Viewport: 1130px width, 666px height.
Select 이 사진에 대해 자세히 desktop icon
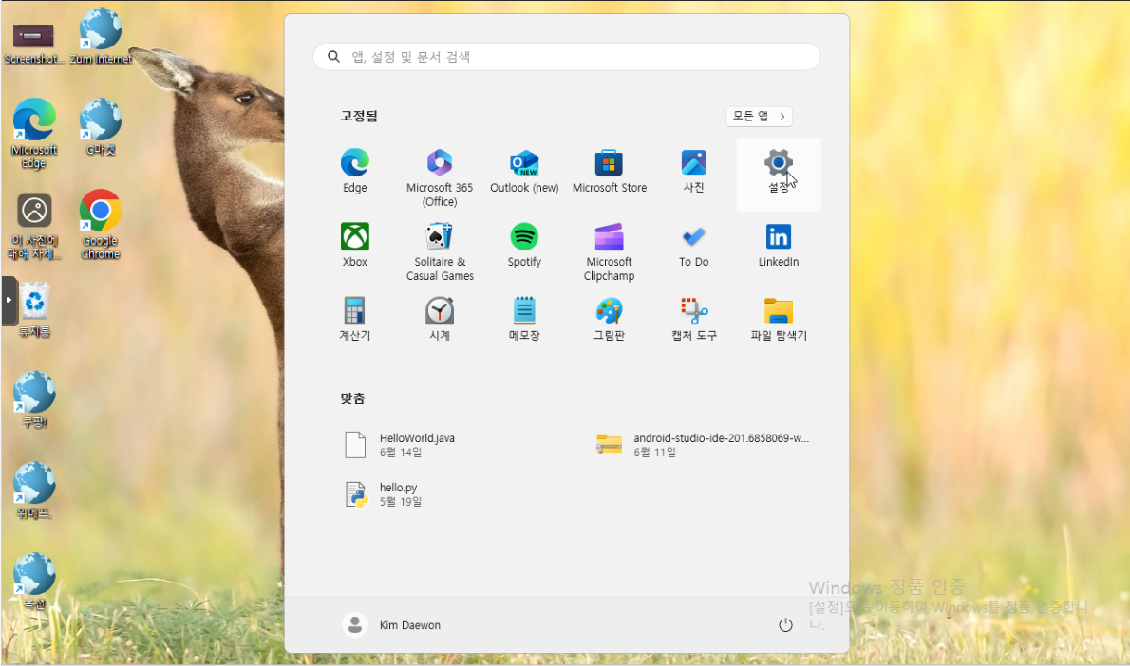(34, 226)
